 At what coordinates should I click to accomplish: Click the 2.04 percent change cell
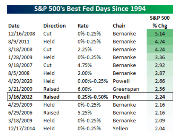[160, 128]
